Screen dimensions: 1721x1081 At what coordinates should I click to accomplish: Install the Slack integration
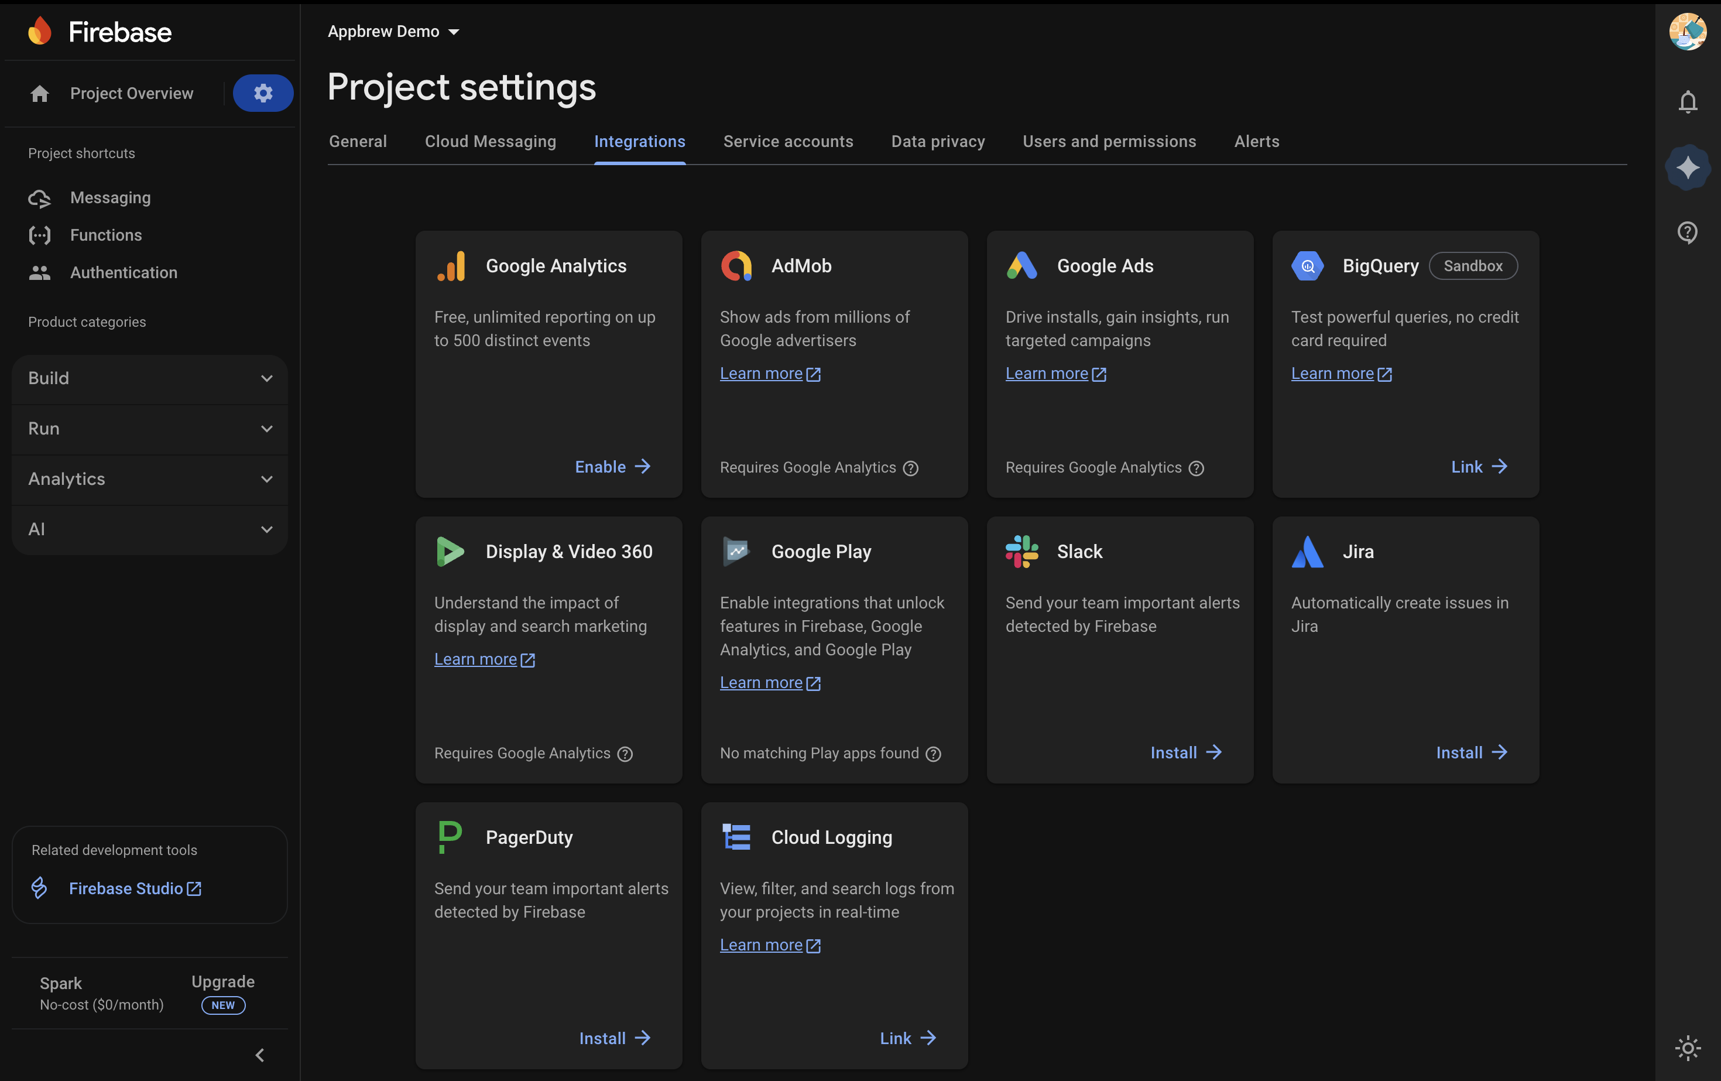[1186, 752]
